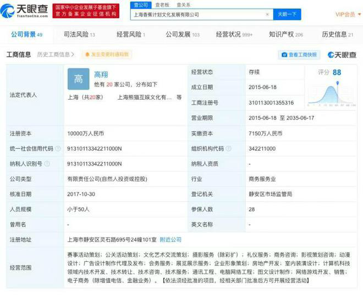Click the help icon next to 组织机构代码
363x296 pixels.
pos(228,149)
